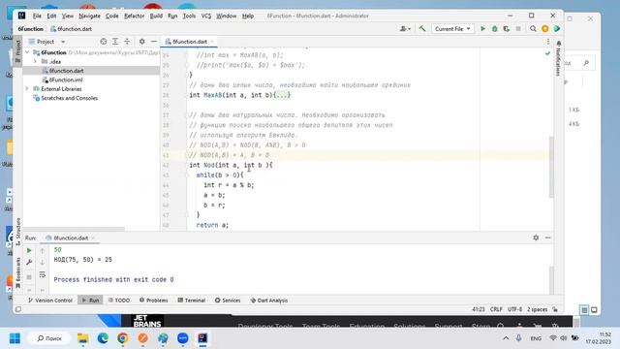The height and width of the screenshot is (349, 620).
Task: Expand External Libraries node
Action: click(x=27, y=89)
